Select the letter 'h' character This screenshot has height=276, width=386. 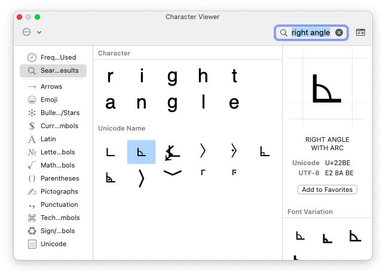tap(203, 76)
